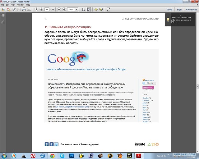Open the Comment pane

[191, 10]
